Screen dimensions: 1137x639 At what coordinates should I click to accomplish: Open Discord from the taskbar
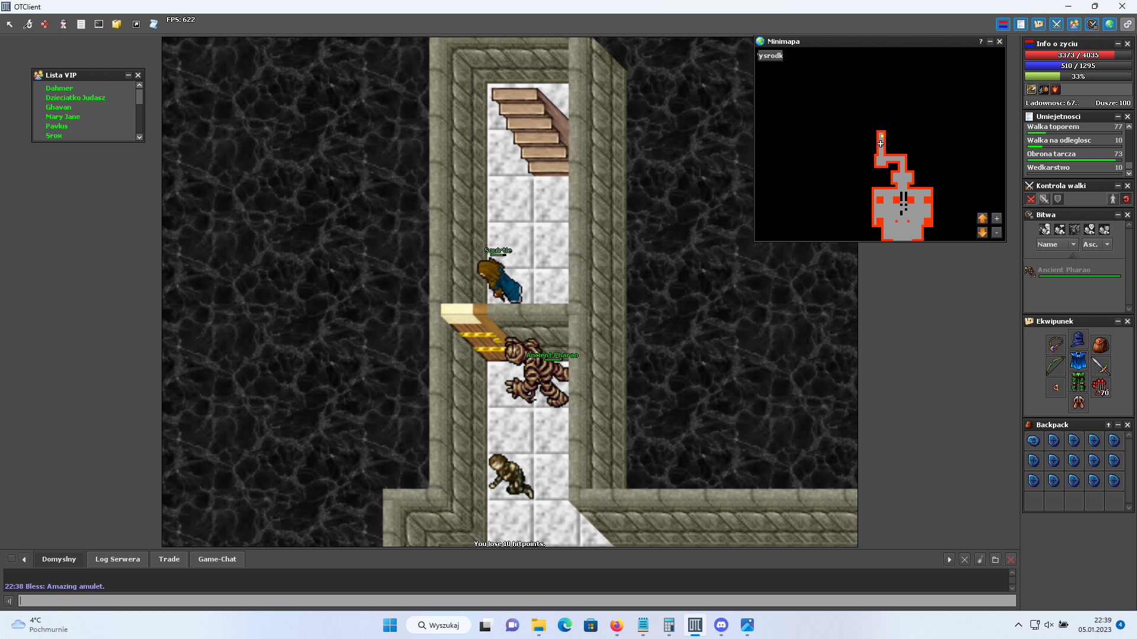point(721,625)
